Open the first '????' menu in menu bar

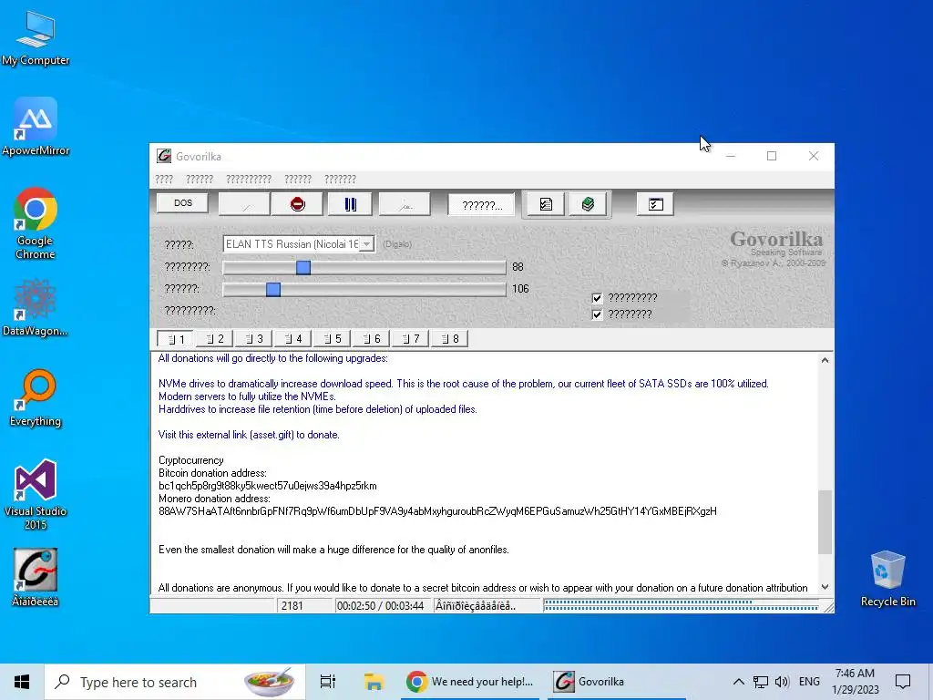click(x=164, y=180)
